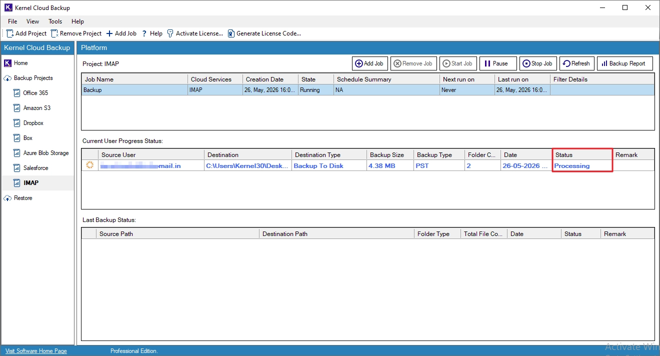
Task: Click the Creation Date column header
Action: [x=270, y=79]
